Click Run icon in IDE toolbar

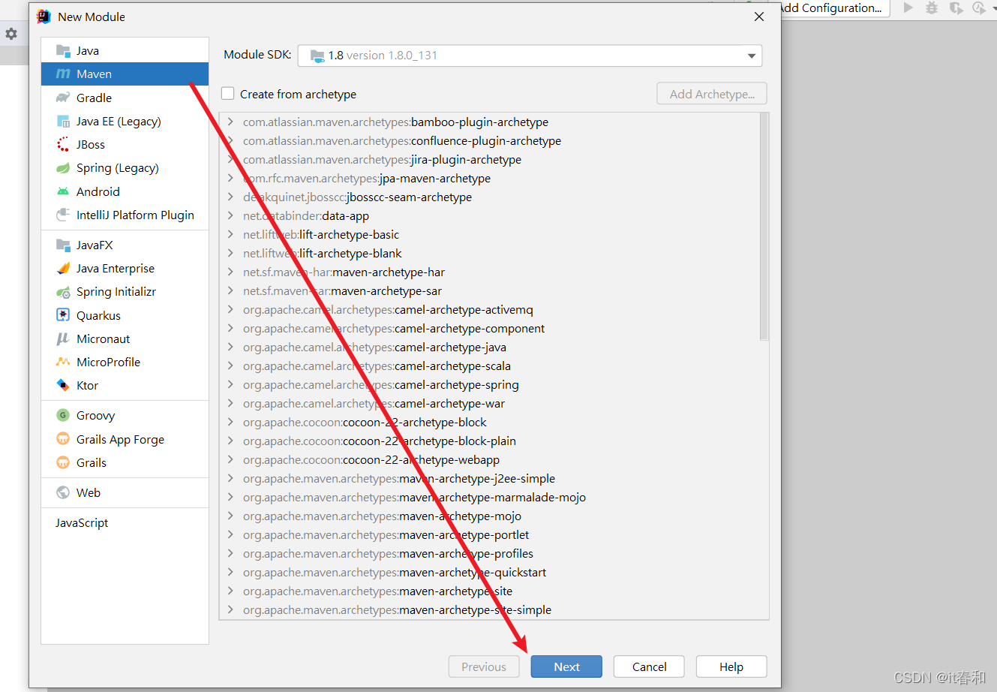(x=908, y=8)
